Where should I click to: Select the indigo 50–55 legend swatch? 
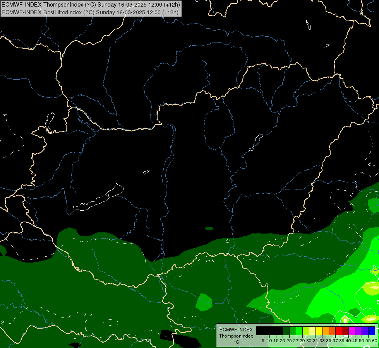[x=365, y=331]
